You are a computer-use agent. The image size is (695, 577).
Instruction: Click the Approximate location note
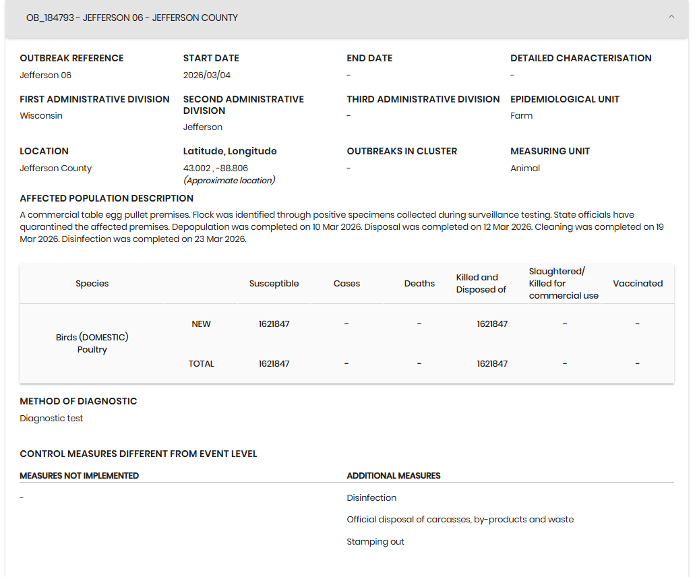(229, 181)
